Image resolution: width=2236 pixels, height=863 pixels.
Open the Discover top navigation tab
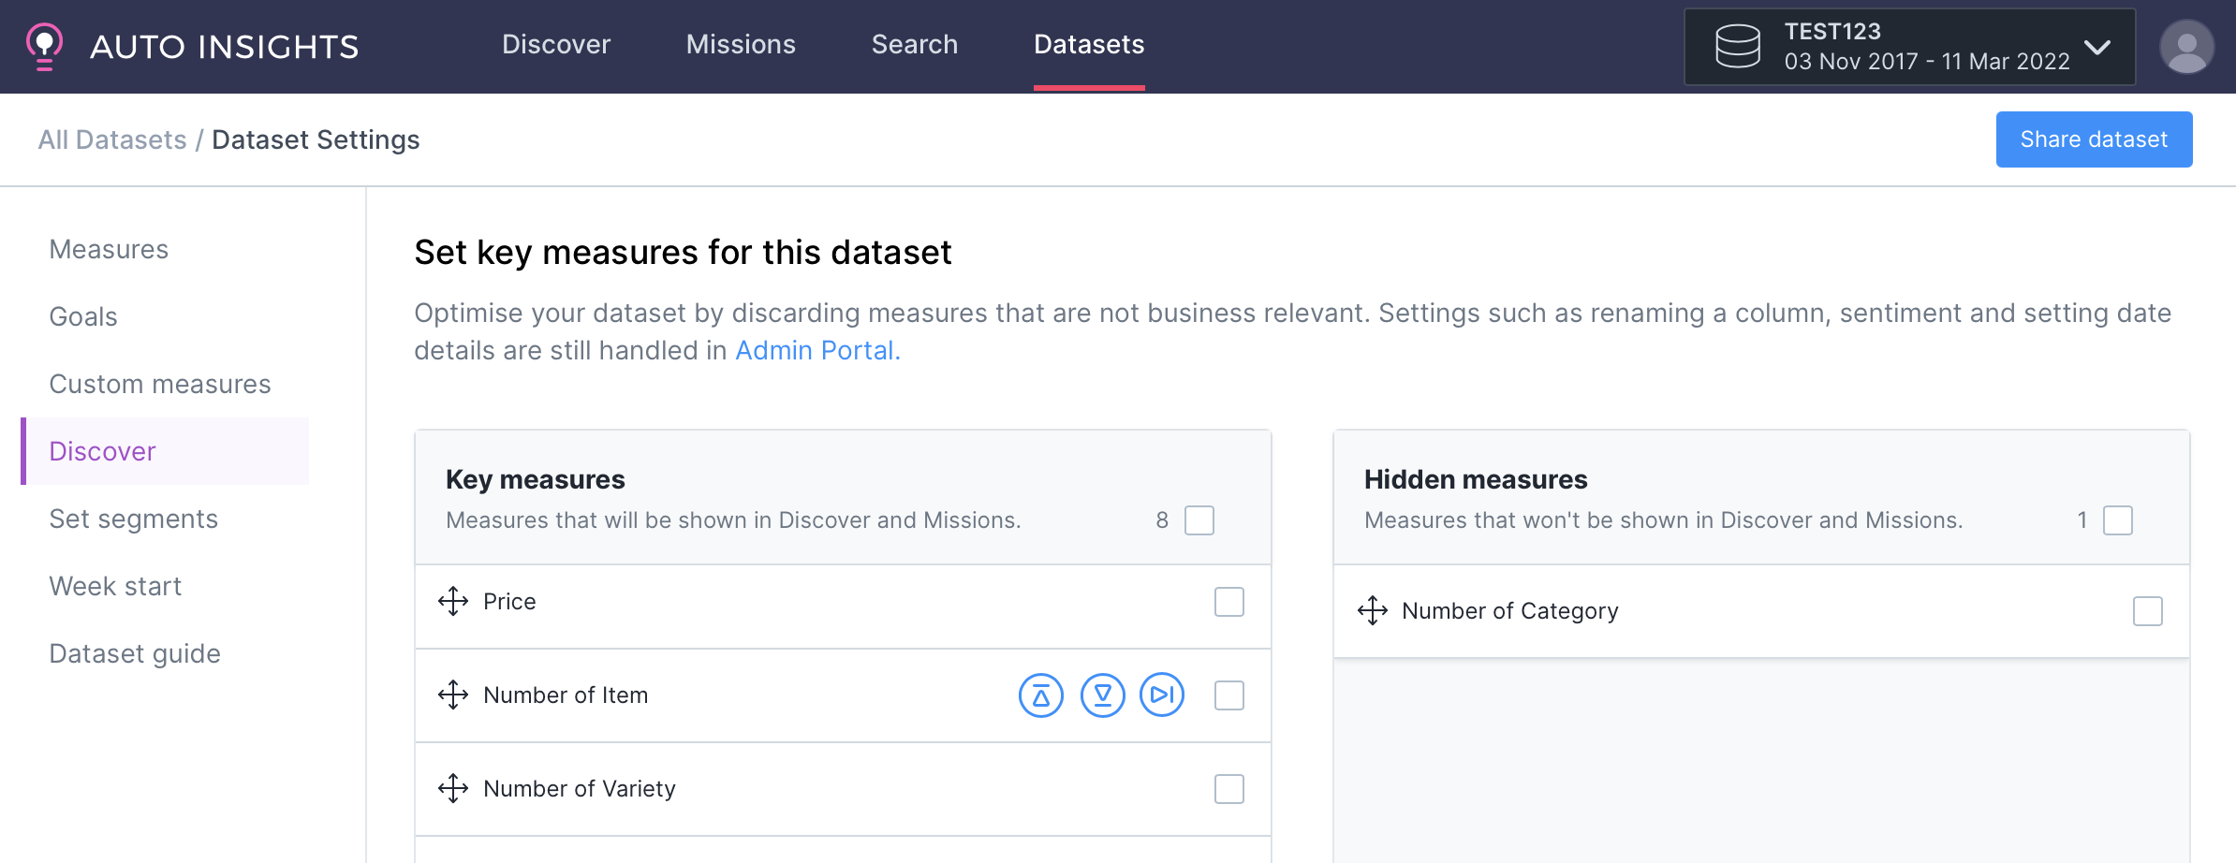[556, 45]
